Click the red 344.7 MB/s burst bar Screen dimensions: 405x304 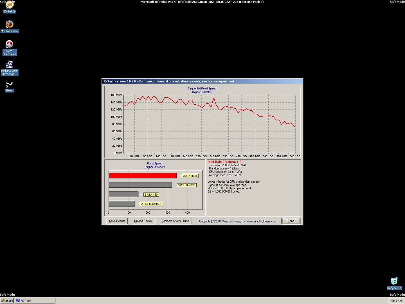point(143,176)
